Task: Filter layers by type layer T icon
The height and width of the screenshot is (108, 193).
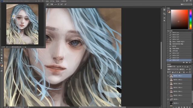Action: 183,67
